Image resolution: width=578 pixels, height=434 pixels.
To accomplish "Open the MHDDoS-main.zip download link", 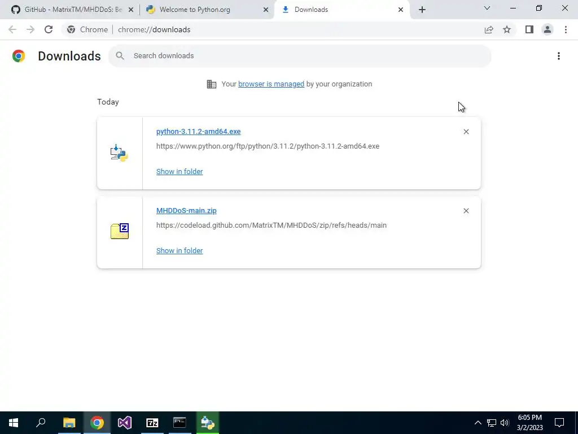I will pyautogui.click(x=186, y=210).
